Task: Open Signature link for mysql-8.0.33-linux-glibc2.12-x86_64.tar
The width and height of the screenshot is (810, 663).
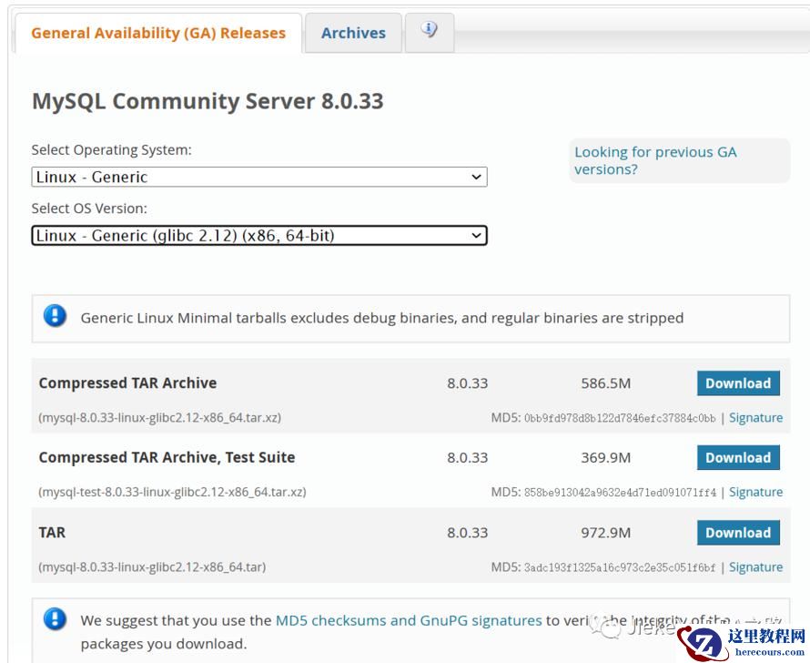Action: (x=755, y=566)
